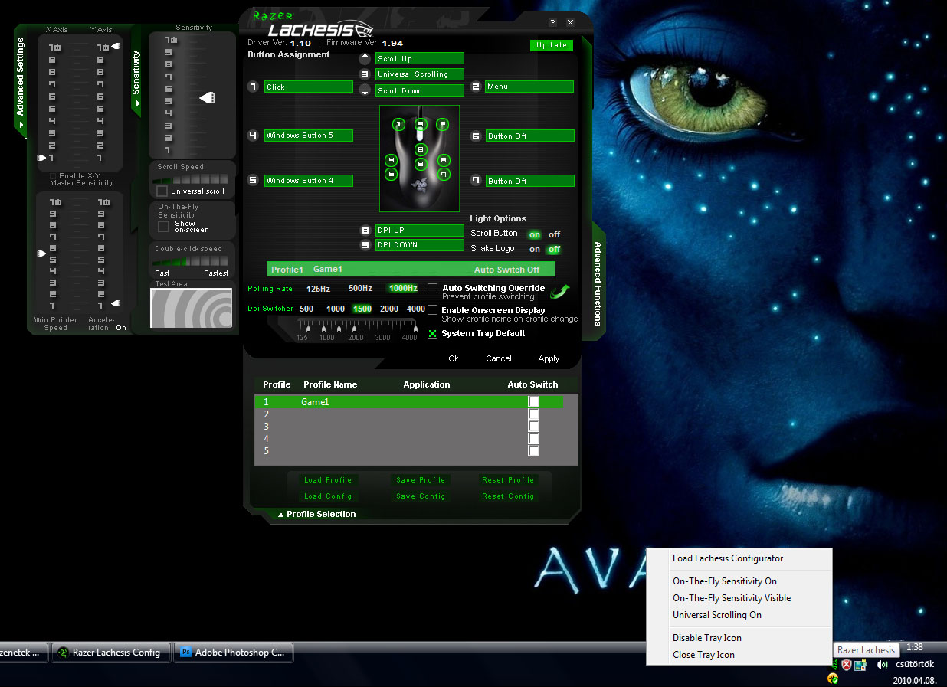Set polling rate to 500Hz

tap(360, 289)
